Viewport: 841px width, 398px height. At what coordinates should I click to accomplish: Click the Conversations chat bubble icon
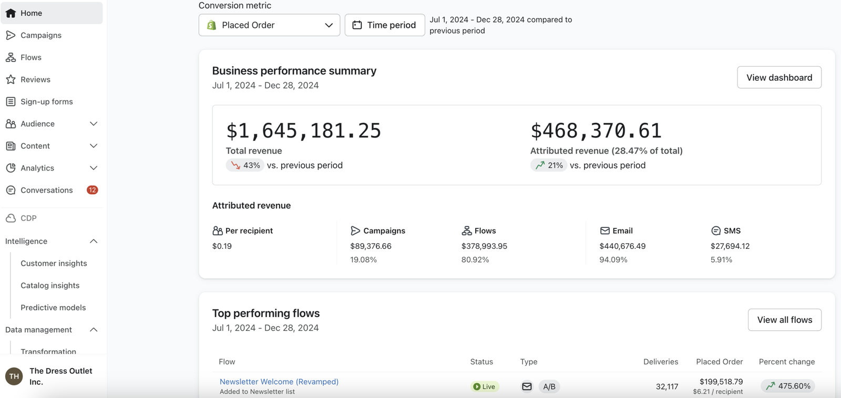pyautogui.click(x=11, y=190)
